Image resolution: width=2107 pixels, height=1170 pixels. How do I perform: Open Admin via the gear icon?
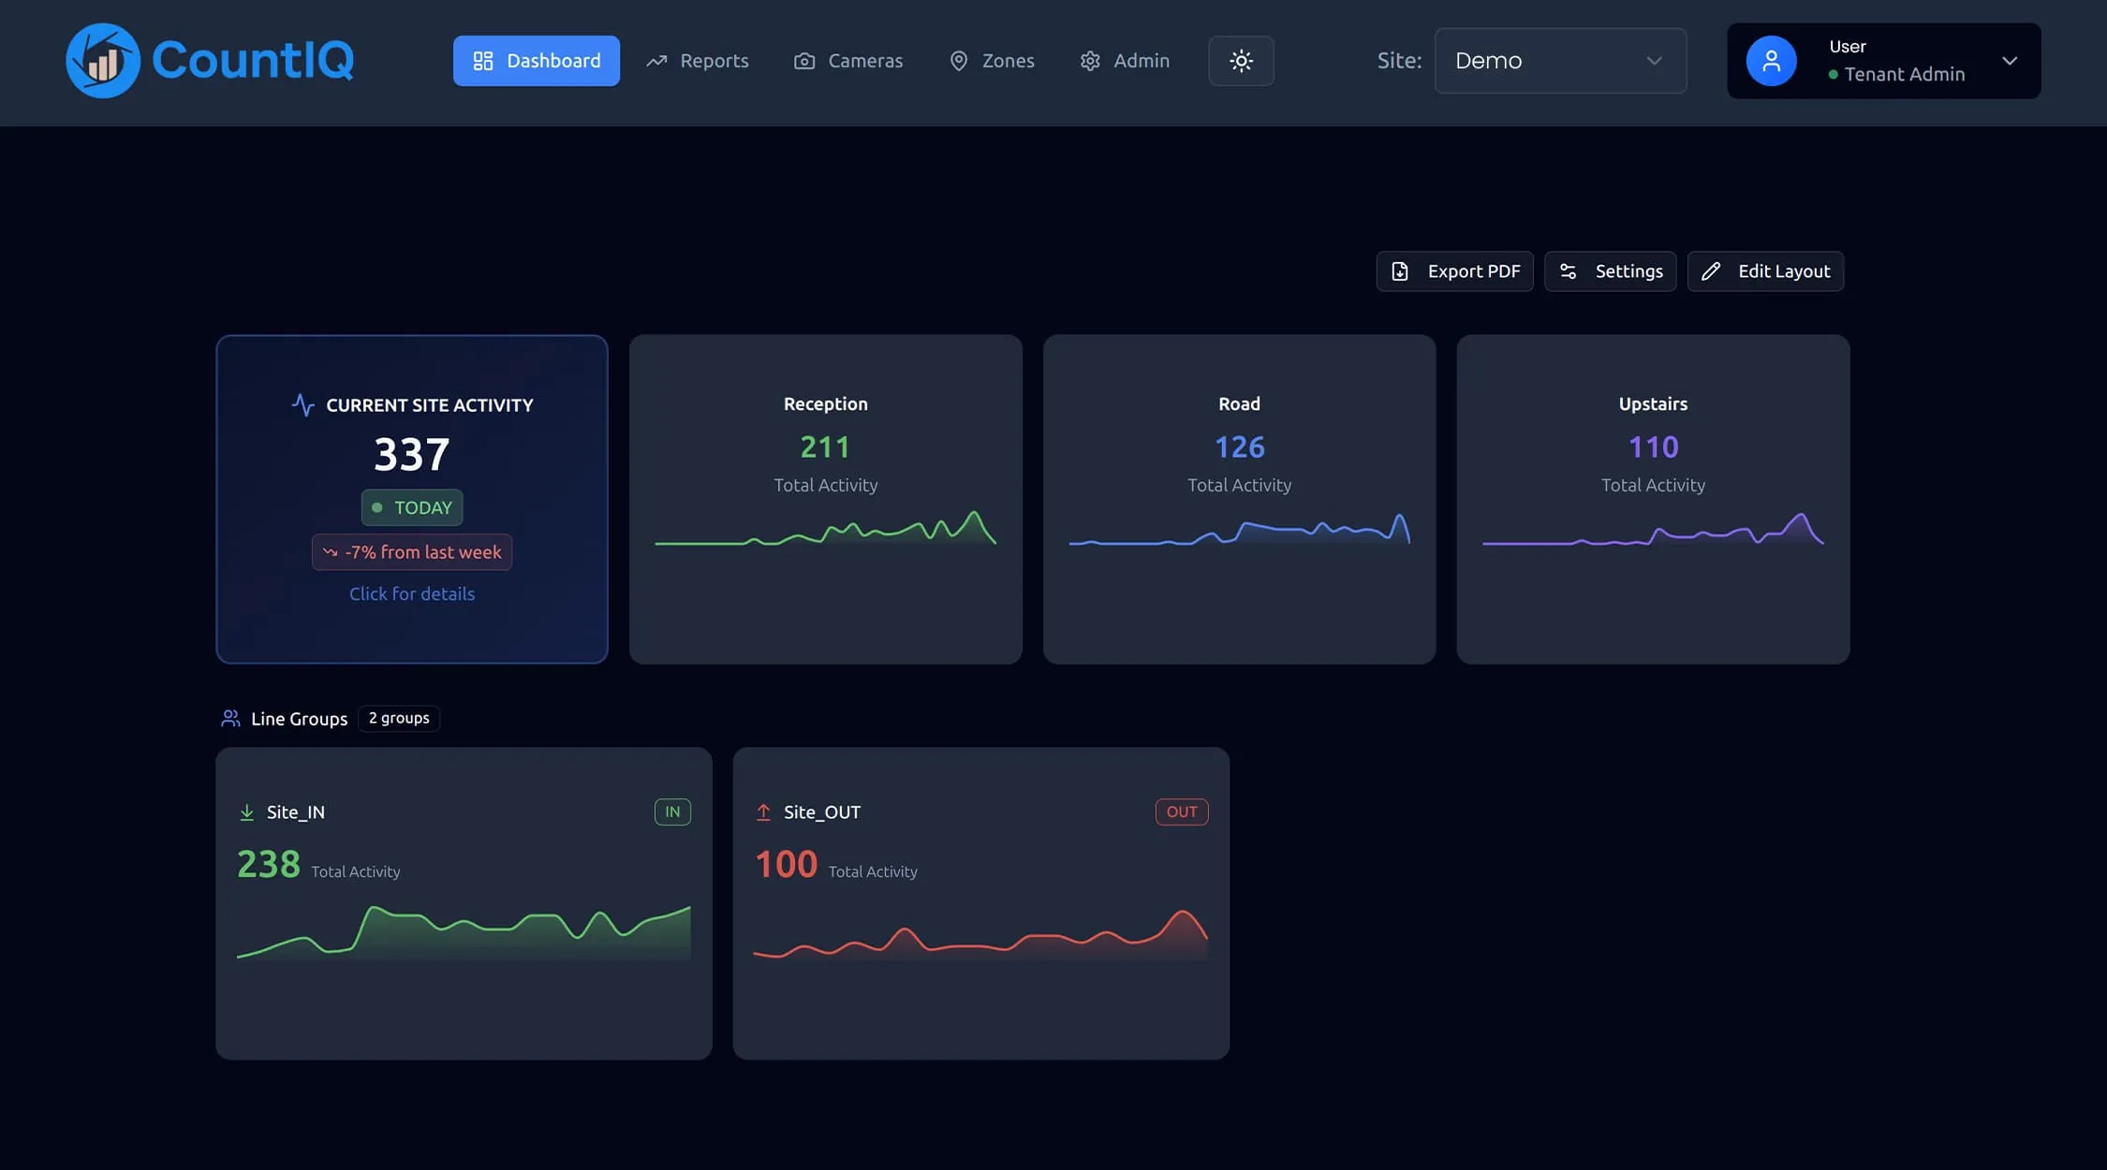click(1089, 60)
